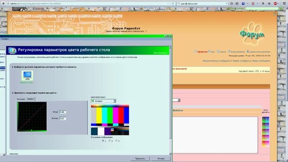Switch to the График tab
This screenshot has height=162, width=288.
tap(30, 99)
